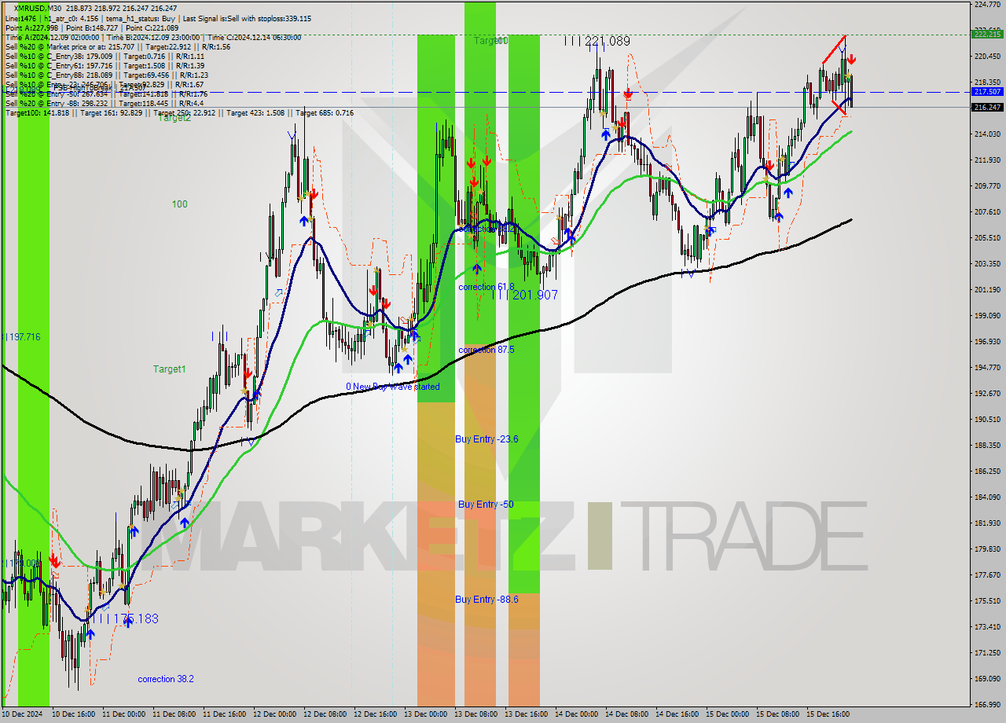Click the 166.990 price scale value

pyautogui.click(x=987, y=704)
